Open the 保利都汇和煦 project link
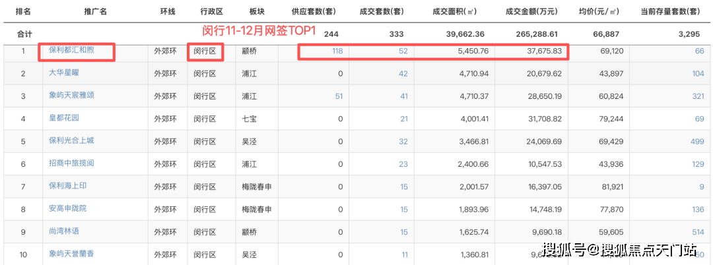Viewport: 713px width, 265px height. tap(71, 50)
